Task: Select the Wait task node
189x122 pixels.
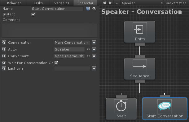Action: (x=121, y=109)
